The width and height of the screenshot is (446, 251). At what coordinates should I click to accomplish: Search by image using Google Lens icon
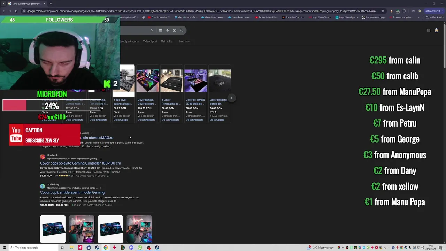[x=175, y=30]
